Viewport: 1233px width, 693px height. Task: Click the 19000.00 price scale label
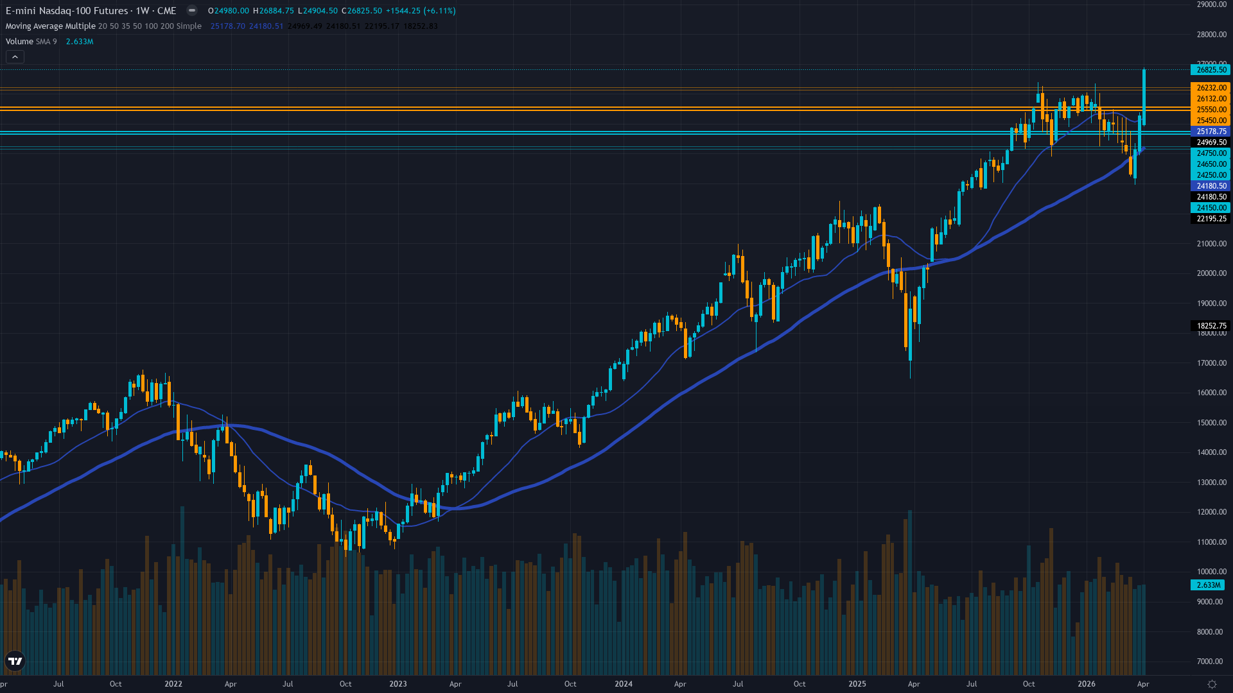click(x=1211, y=304)
